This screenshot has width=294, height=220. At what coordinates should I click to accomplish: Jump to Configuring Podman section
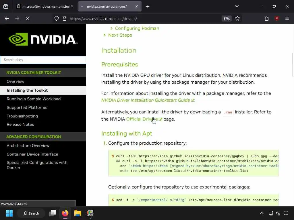pyautogui.click(x=137, y=28)
